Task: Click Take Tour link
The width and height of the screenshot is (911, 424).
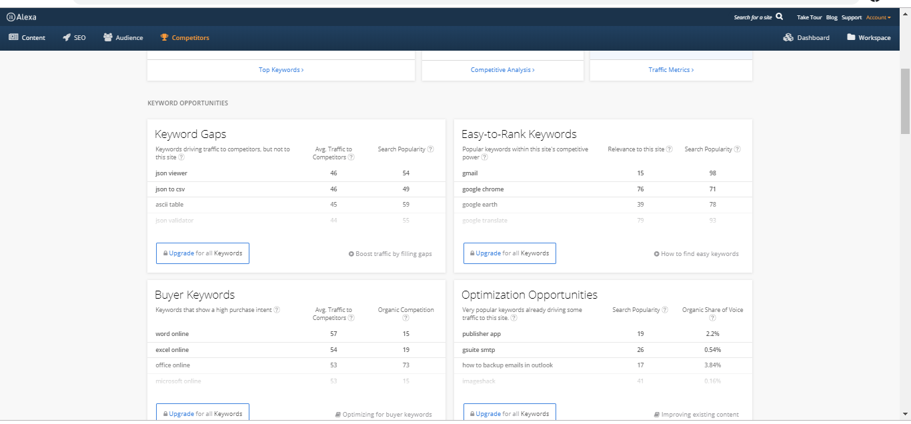Action: click(809, 17)
